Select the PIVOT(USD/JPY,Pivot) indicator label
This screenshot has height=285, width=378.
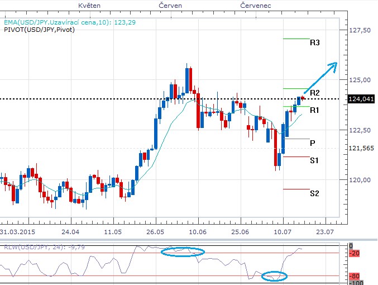(39, 30)
